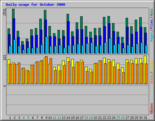
Task: Select the green Hits bar for day 2
Action: 13,14
